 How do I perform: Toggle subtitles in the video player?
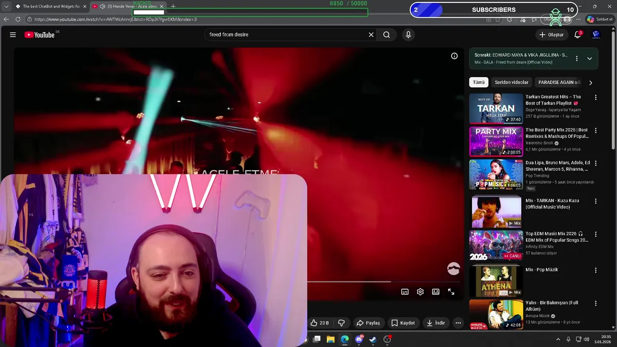405,292
